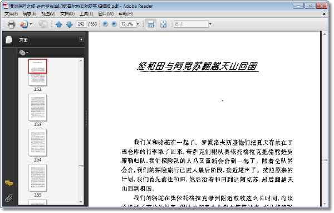Open the 帮助(H) menu

[x=125, y=14]
